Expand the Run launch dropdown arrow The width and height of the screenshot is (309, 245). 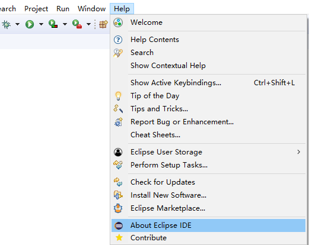point(41,24)
